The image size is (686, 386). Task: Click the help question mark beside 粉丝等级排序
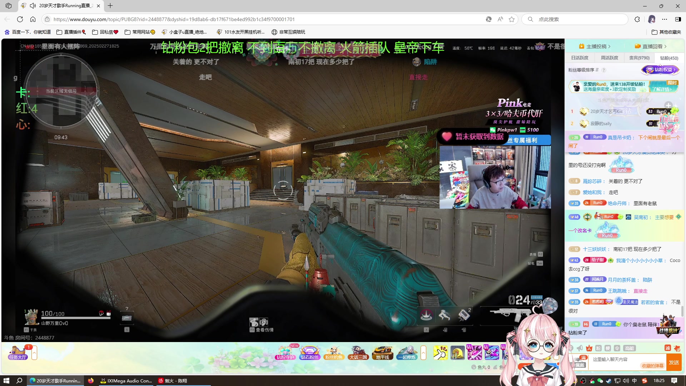pos(604,70)
